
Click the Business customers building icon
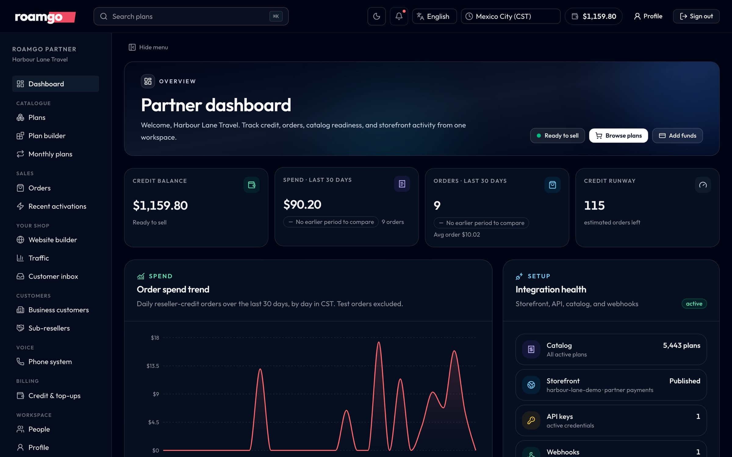20,310
